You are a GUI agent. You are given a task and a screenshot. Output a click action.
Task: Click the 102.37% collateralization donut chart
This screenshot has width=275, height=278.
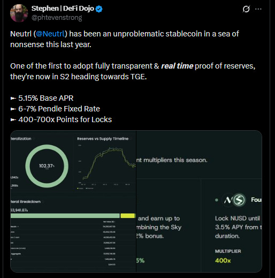(47, 166)
